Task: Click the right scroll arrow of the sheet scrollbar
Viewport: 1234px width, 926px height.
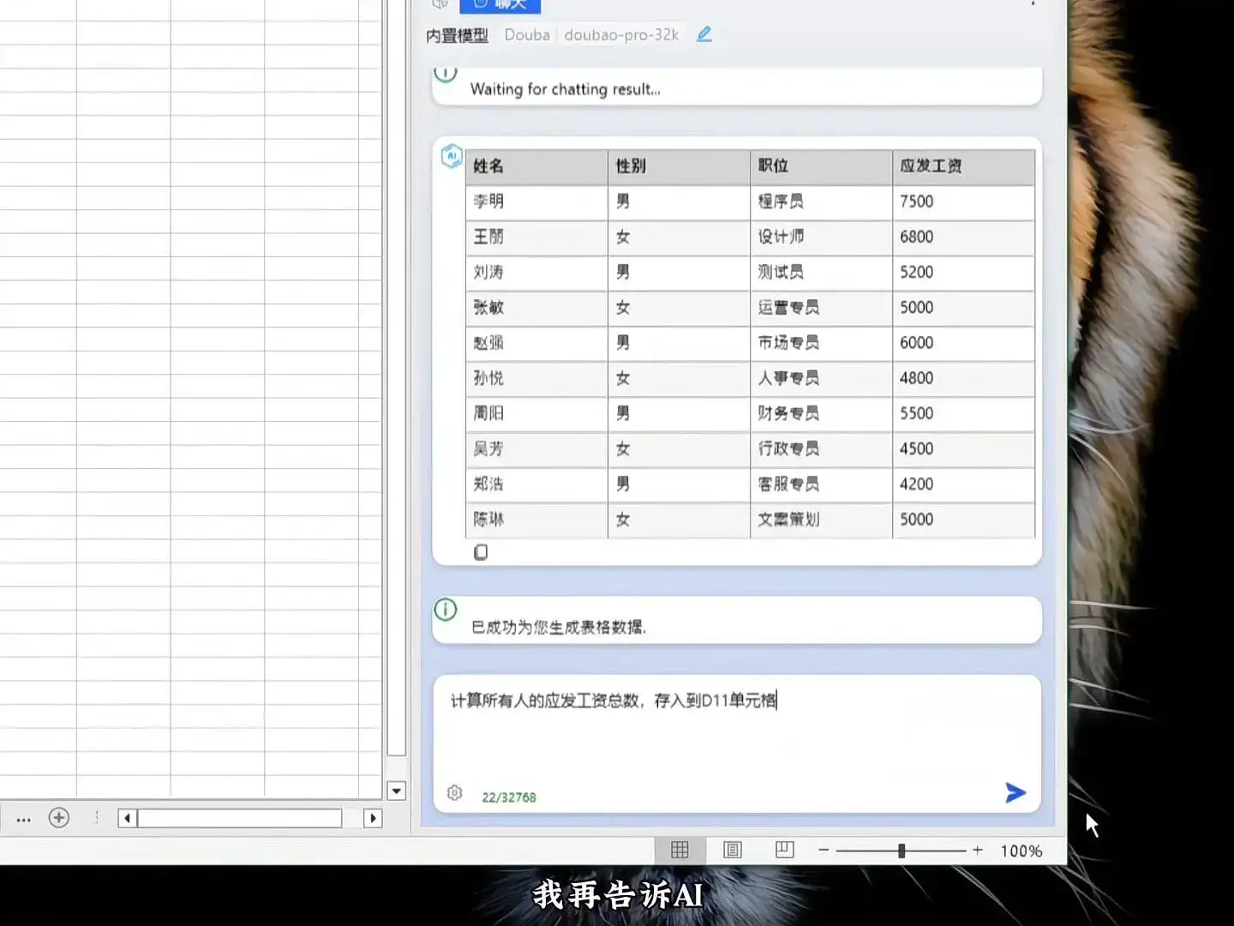Action: (x=374, y=818)
